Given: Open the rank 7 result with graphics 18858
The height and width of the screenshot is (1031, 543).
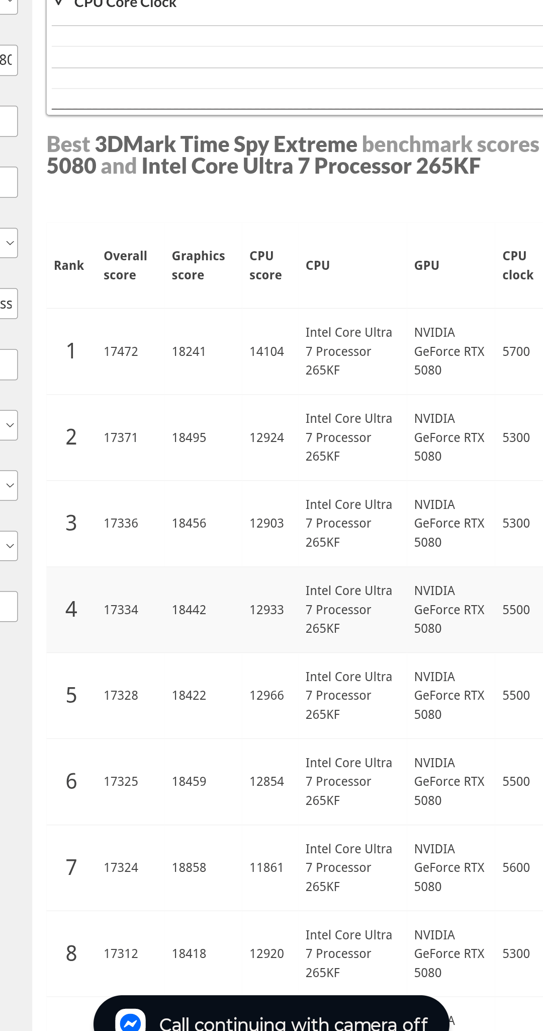Looking at the screenshot, I should (295, 867).
